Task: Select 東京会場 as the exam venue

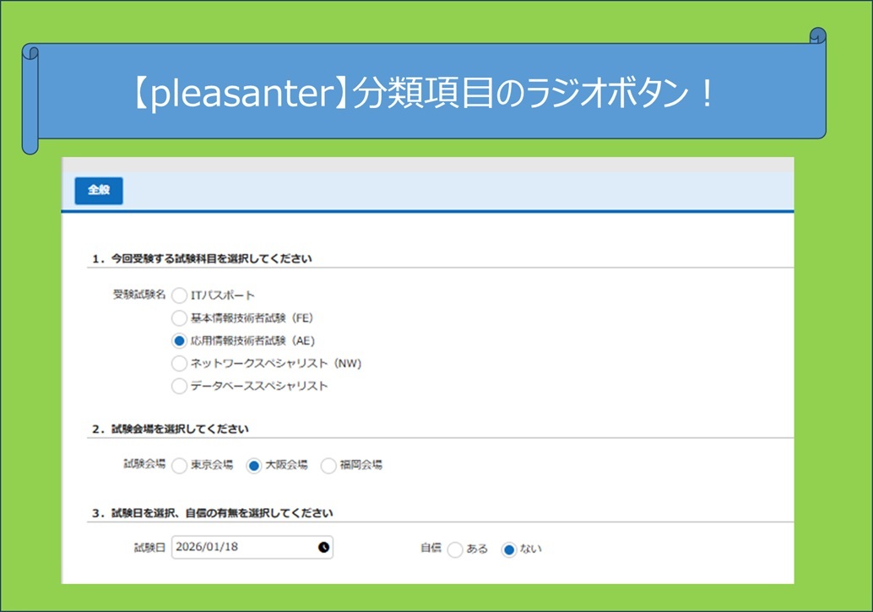Action: pos(179,465)
